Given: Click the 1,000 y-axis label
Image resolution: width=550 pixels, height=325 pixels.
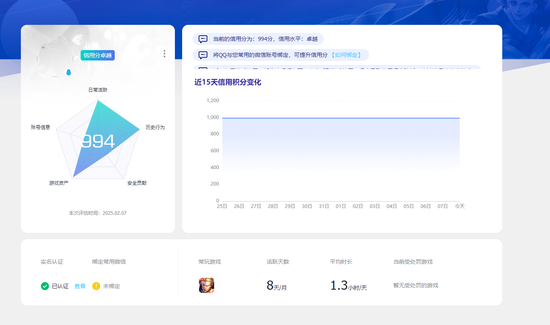Looking at the screenshot, I should [x=213, y=117].
